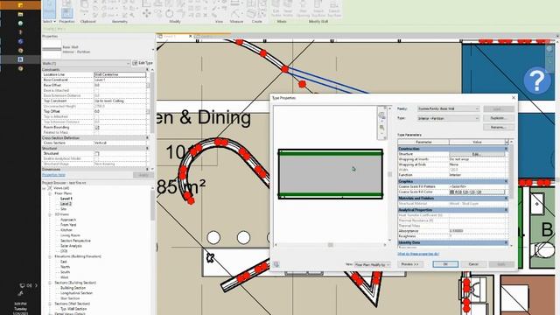Screen dimensions: 560x315
Task: Collapse the Constraints section in Properties
Action: click(x=147, y=70)
